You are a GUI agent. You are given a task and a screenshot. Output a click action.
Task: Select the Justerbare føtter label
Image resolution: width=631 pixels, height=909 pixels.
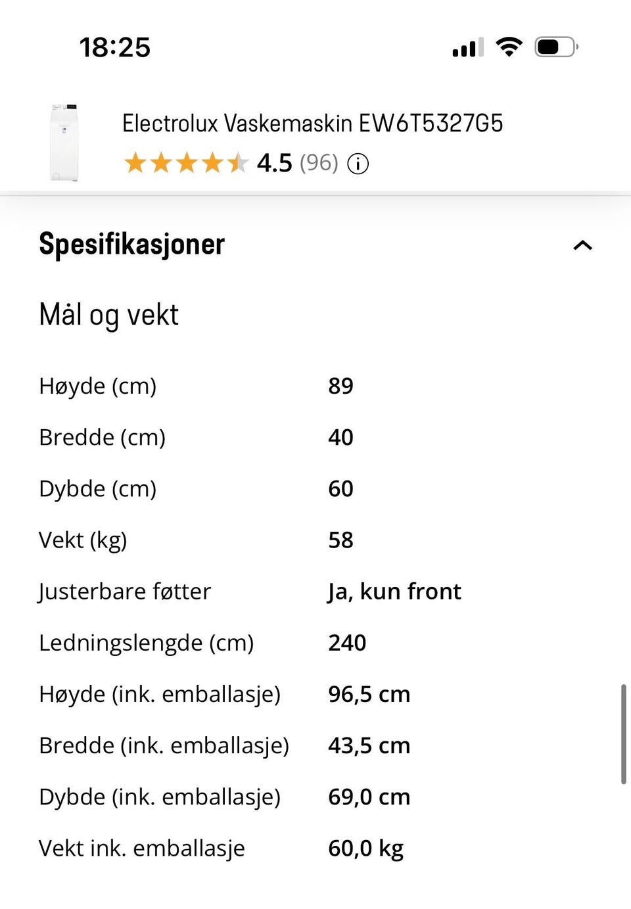[125, 592]
